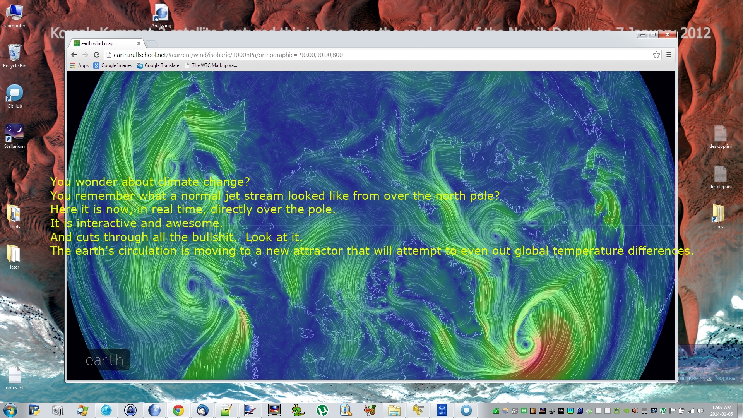Open Recycle Bin on desktop

click(x=15, y=56)
